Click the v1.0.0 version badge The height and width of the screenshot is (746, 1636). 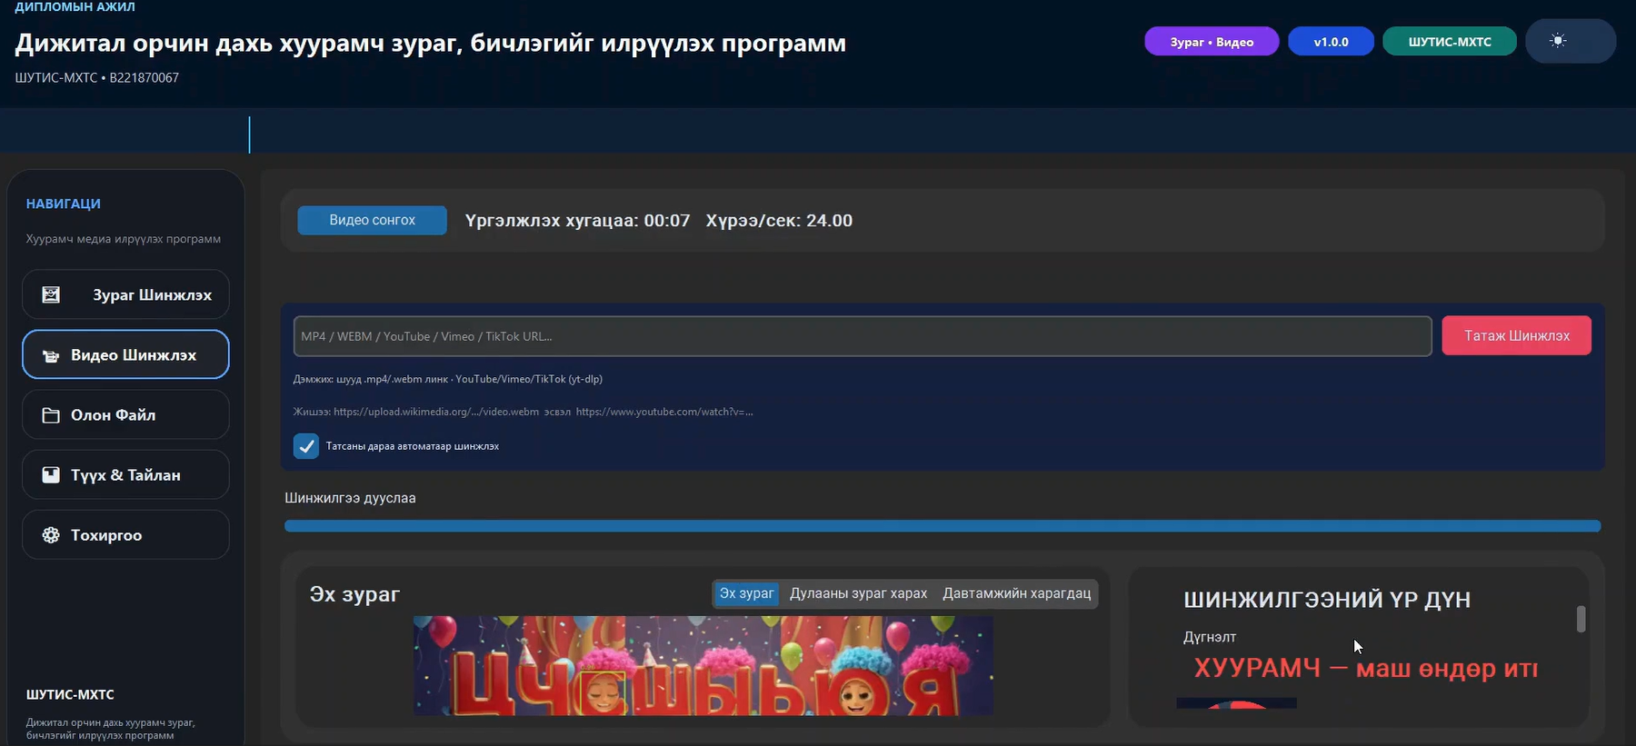coord(1331,42)
